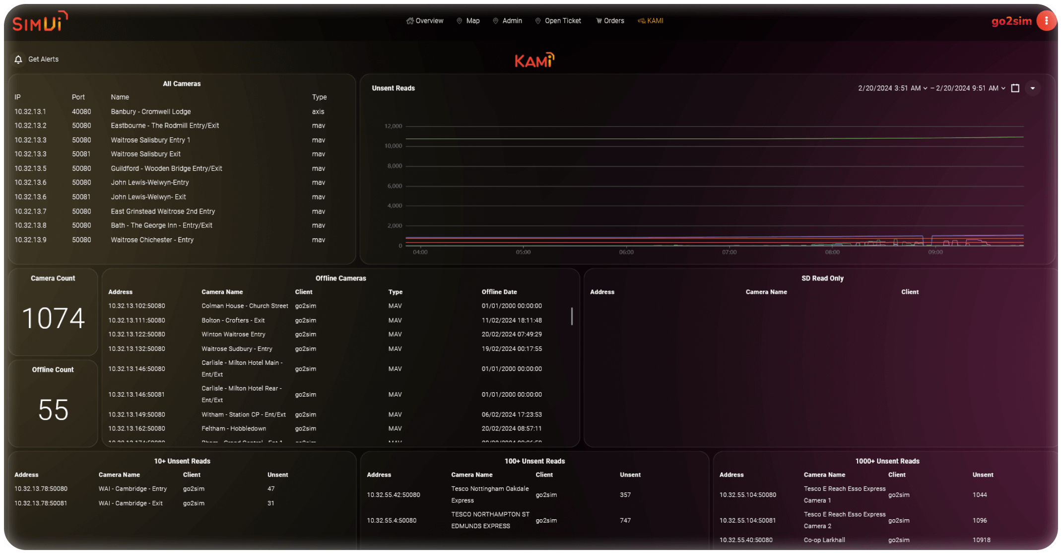
Task: Open the calendar date picker icon
Action: coord(1015,88)
